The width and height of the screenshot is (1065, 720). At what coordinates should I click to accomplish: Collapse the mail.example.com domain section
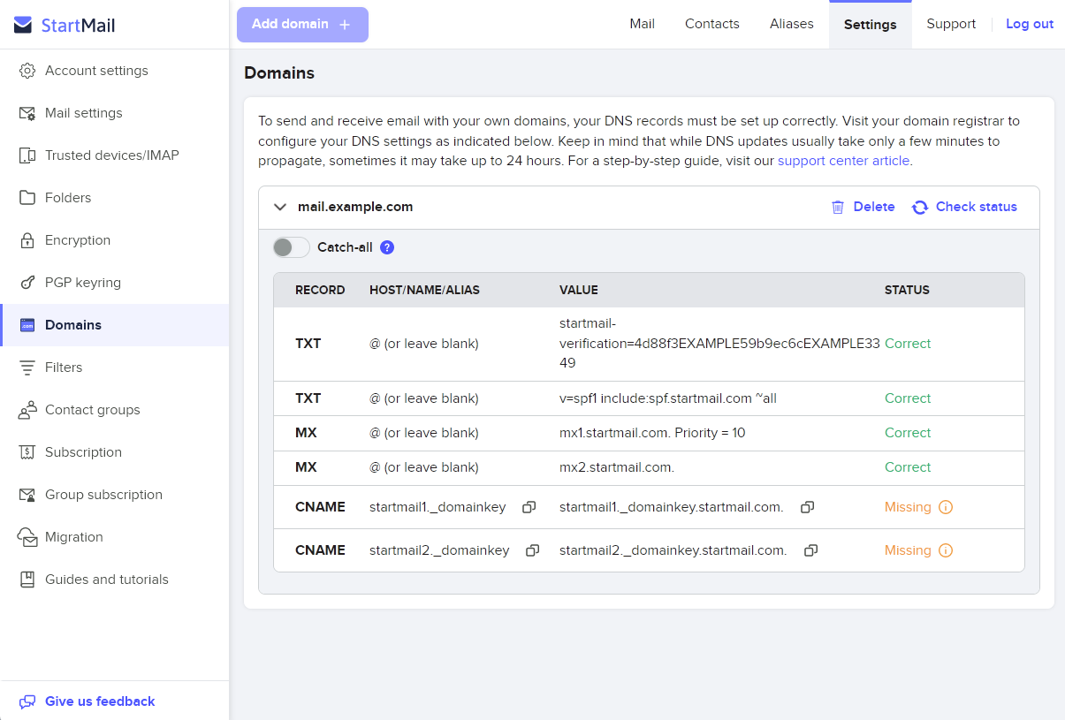(x=280, y=207)
